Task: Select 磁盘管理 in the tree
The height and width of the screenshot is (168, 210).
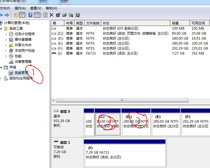Action: 21,73
